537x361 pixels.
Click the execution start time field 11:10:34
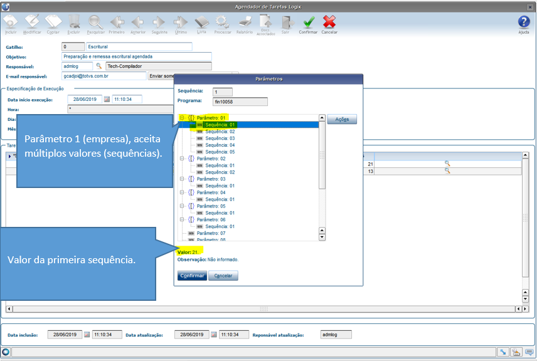(x=127, y=99)
